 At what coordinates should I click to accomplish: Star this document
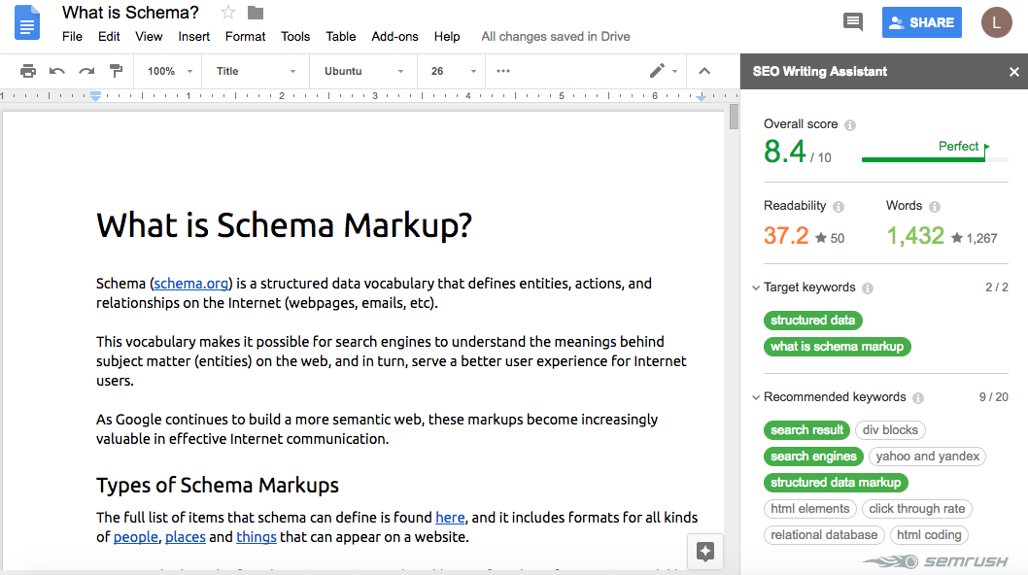click(x=228, y=13)
